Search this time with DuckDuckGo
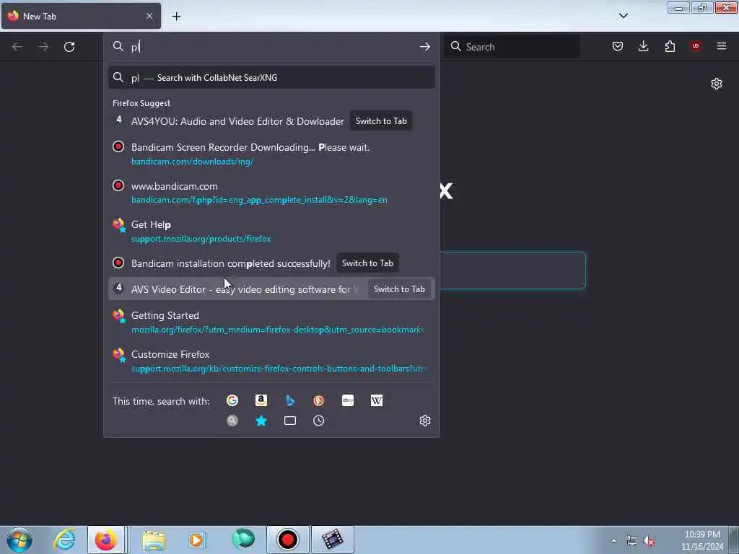 point(318,400)
